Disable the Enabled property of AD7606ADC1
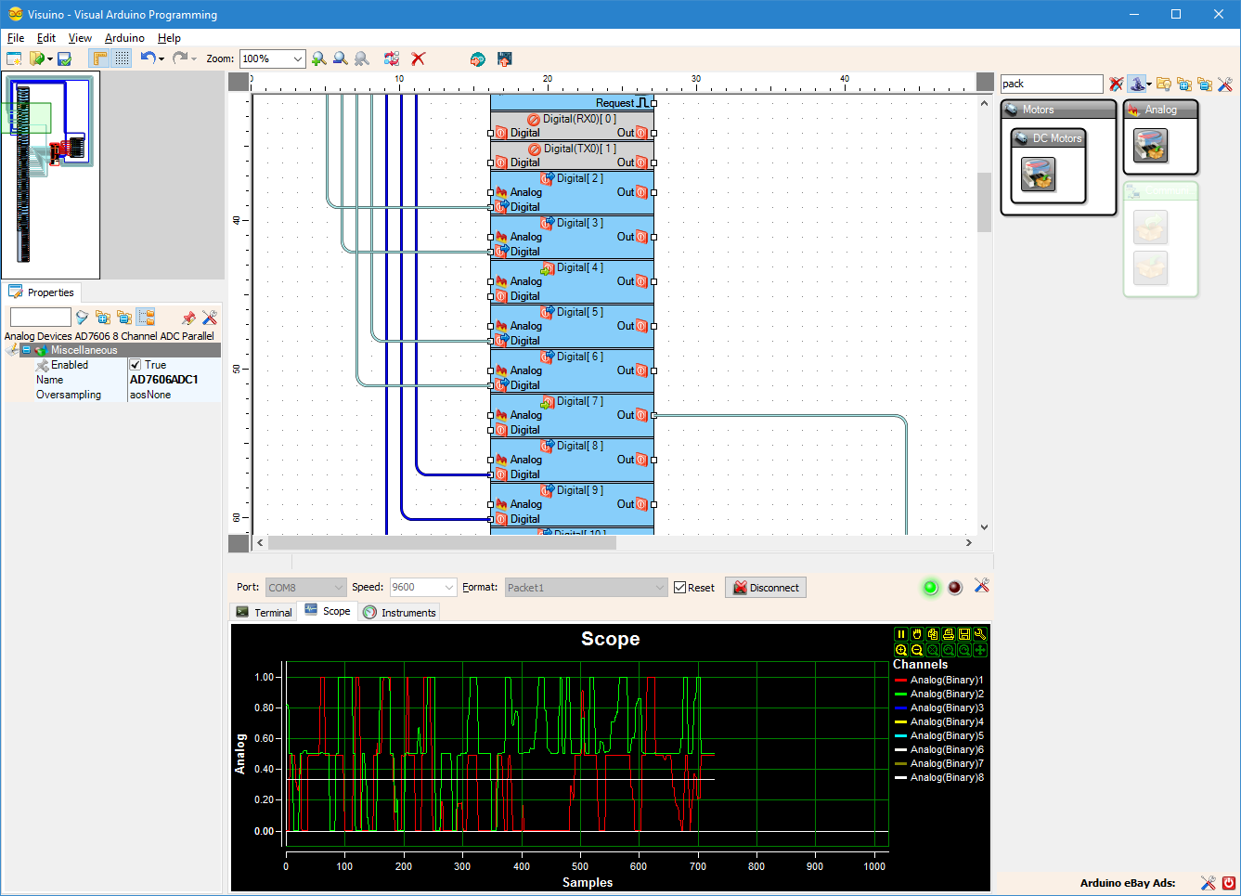The width and height of the screenshot is (1241, 896). click(136, 364)
